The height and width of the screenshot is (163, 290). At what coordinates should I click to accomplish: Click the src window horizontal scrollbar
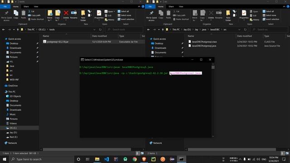click(232, 149)
